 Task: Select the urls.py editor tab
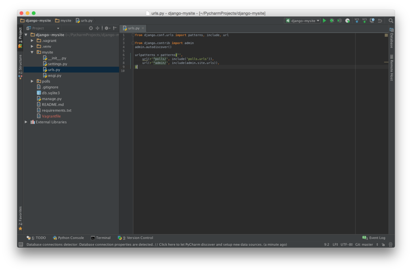pos(134,28)
